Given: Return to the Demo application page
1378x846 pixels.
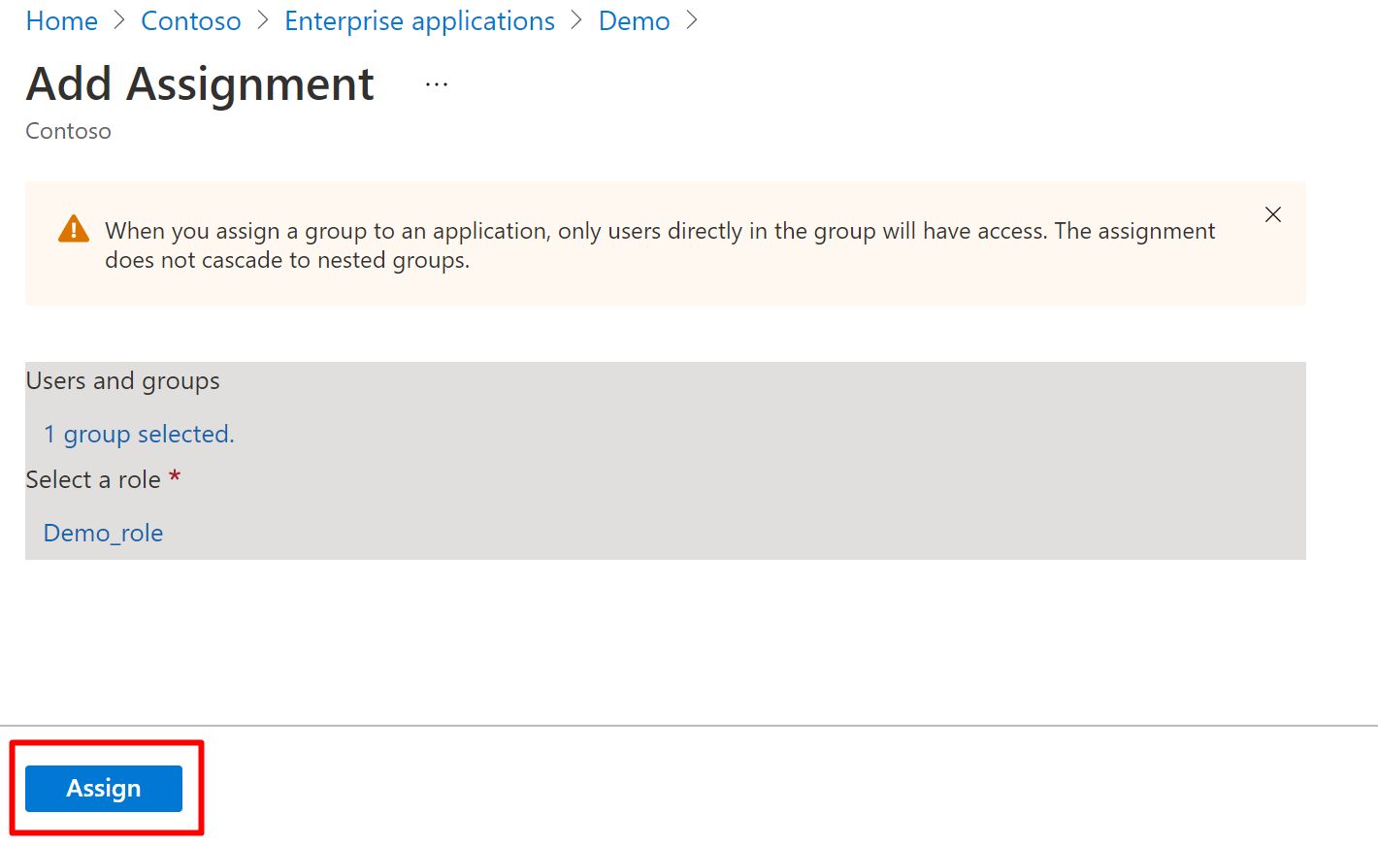Looking at the screenshot, I should click(x=634, y=21).
